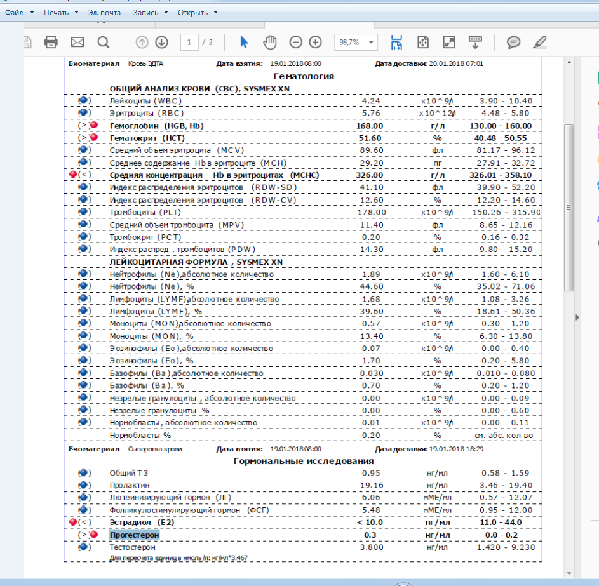This screenshot has height=586, width=599.
Task: Zoom in with plus circle icon
Action: (x=315, y=42)
